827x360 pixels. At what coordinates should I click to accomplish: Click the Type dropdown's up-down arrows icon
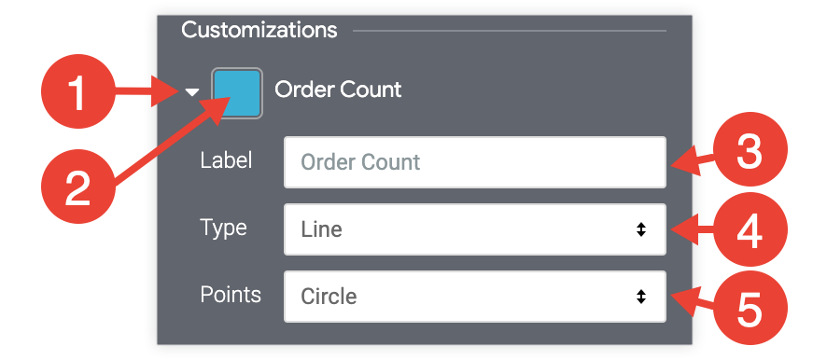coord(641,229)
